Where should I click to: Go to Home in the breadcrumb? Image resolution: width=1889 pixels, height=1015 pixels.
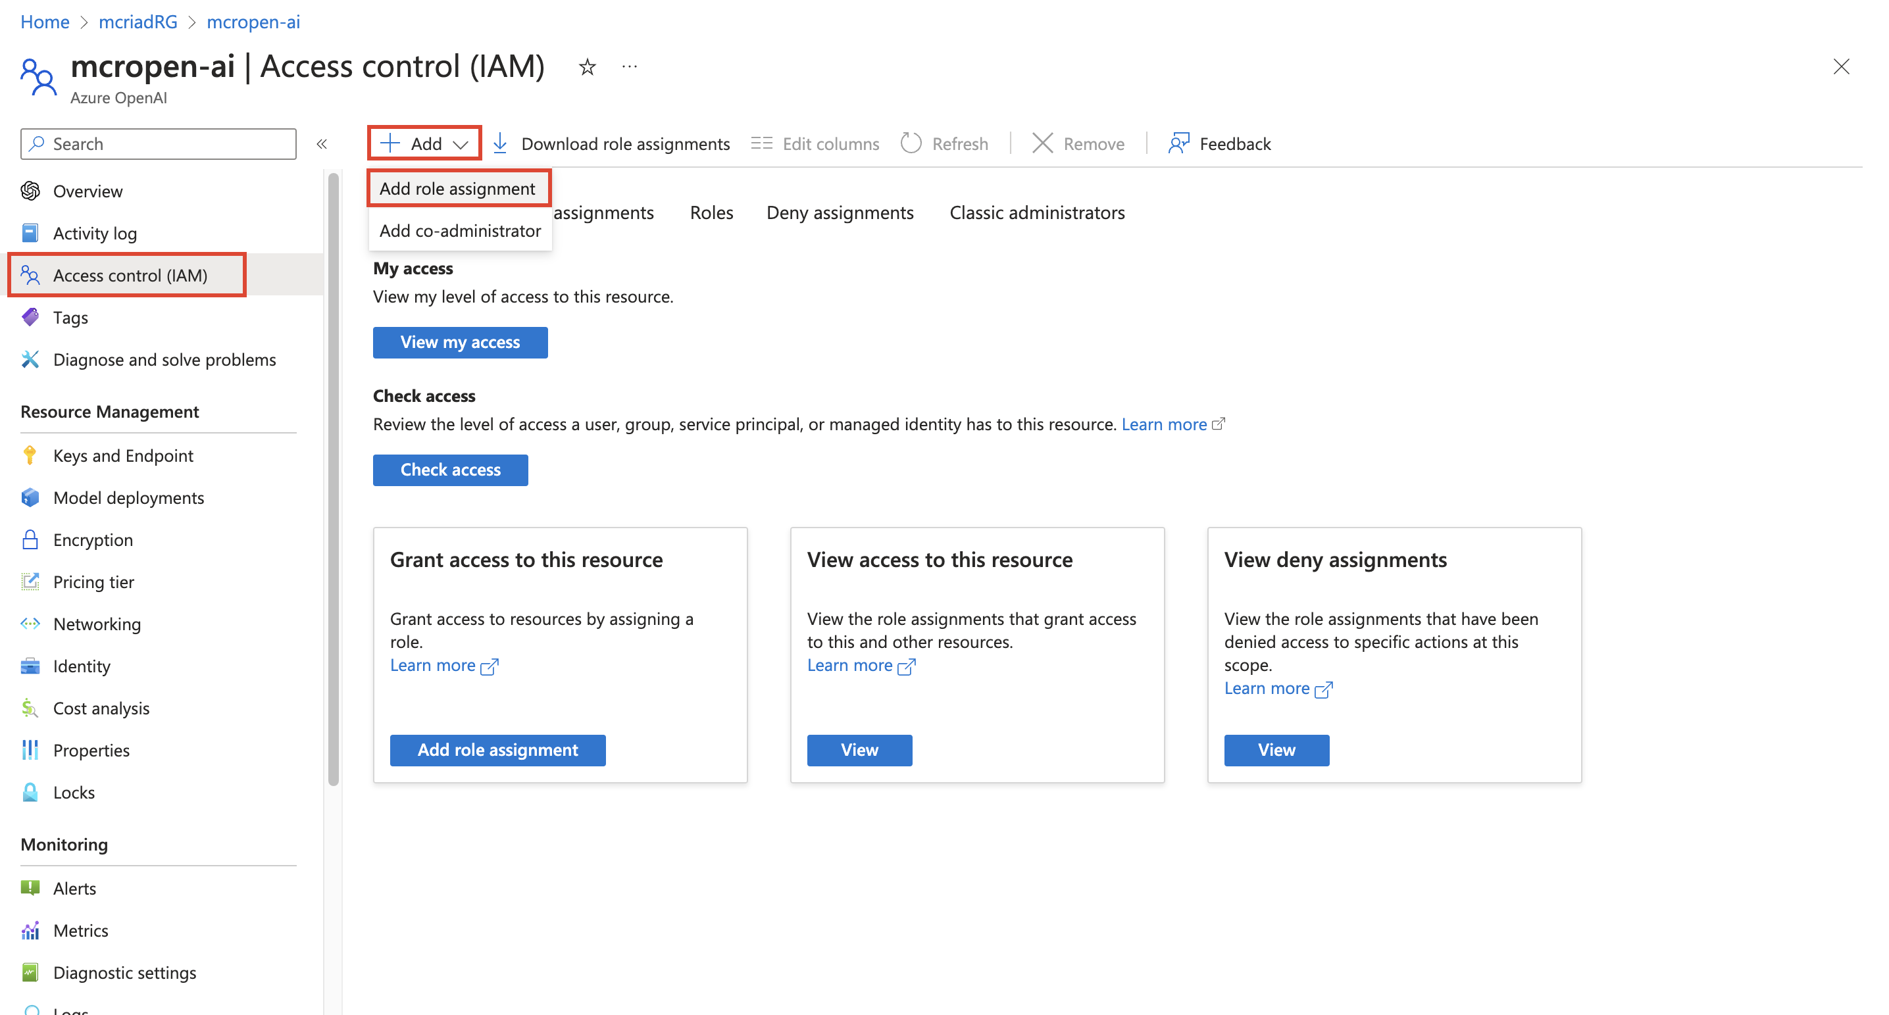pos(45,22)
